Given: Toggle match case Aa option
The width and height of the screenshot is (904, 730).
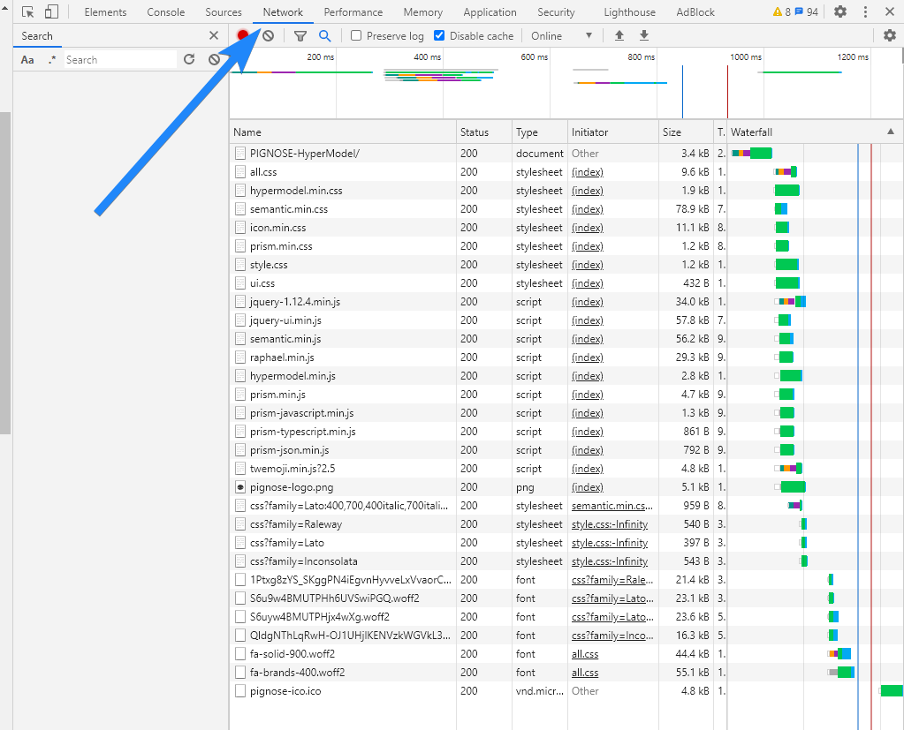Looking at the screenshot, I should tap(27, 60).
